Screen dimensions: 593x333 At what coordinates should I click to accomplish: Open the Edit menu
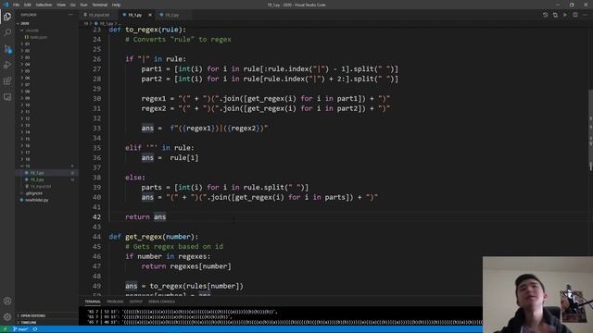click(28, 5)
